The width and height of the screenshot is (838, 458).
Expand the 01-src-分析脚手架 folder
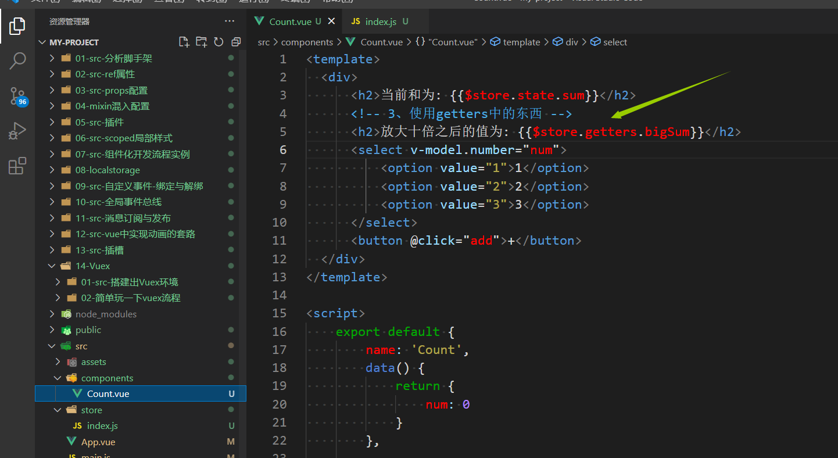coord(141,58)
